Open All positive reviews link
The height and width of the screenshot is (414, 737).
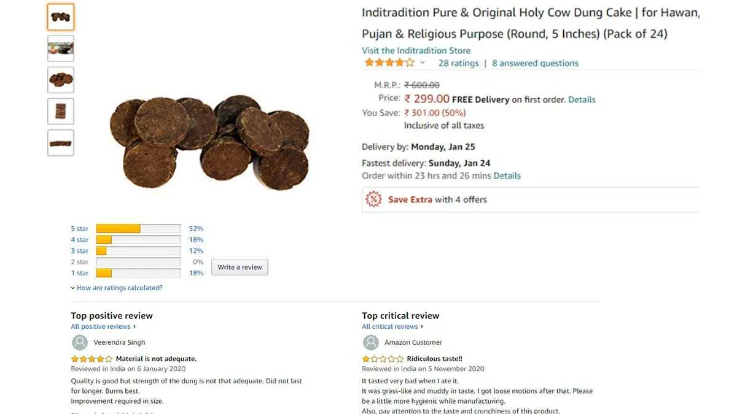(102, 326)
